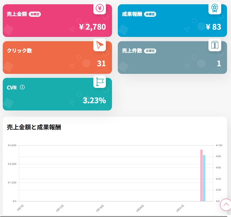Click the ¥80 right axis label
Image resolution: width=231 pixels, height=217 pixels.
pos(218,156)
